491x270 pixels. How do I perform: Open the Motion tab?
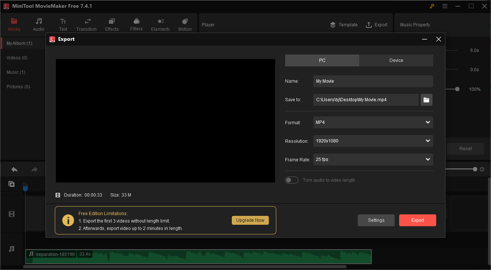pos(185,24)
